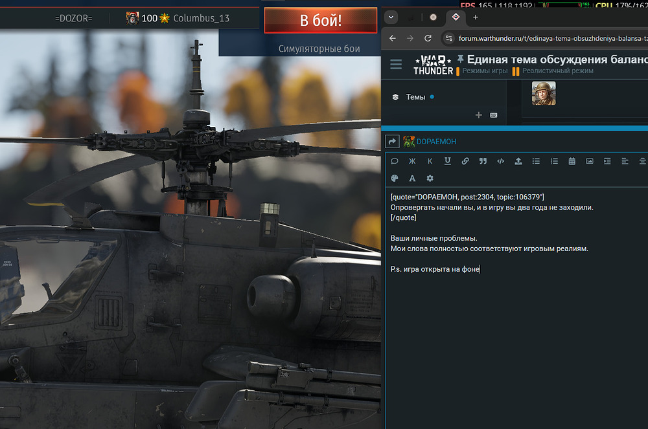The height and width of the screenshot is (429, 648).
Task: Click in the reply text editor area
Action: [x=516, y=308]
